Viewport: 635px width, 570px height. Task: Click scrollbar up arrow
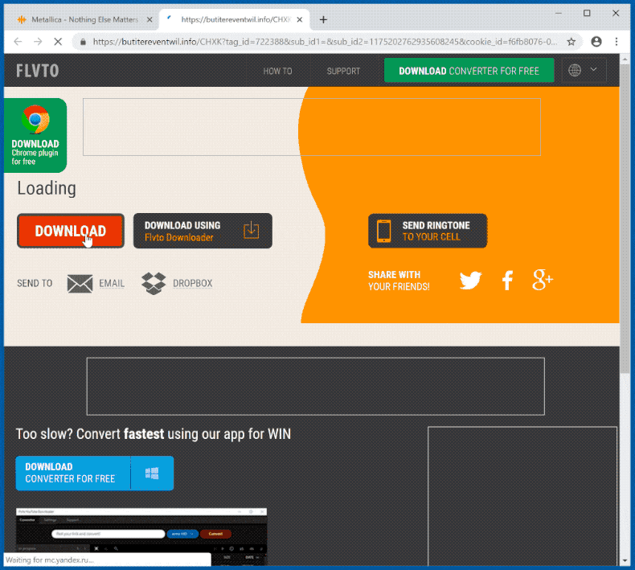point(625,59)
